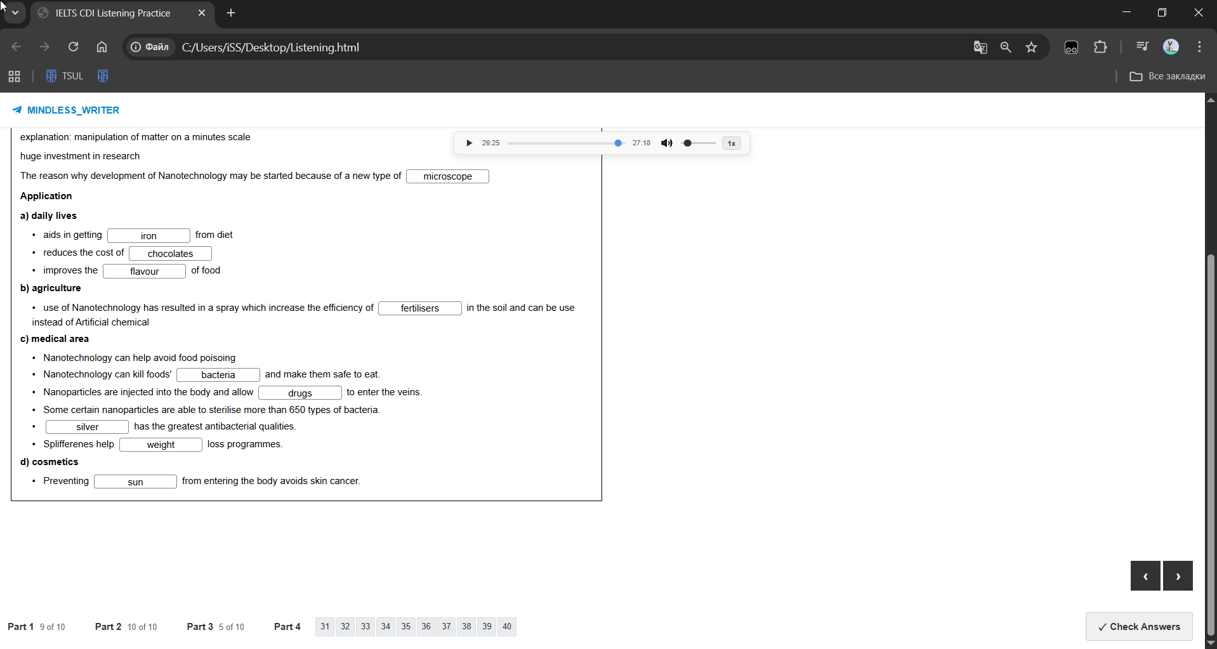Viewport: 1217px width, 649px height.
Task: Open the tab search dropdown arrow
Action: [15, 13]
